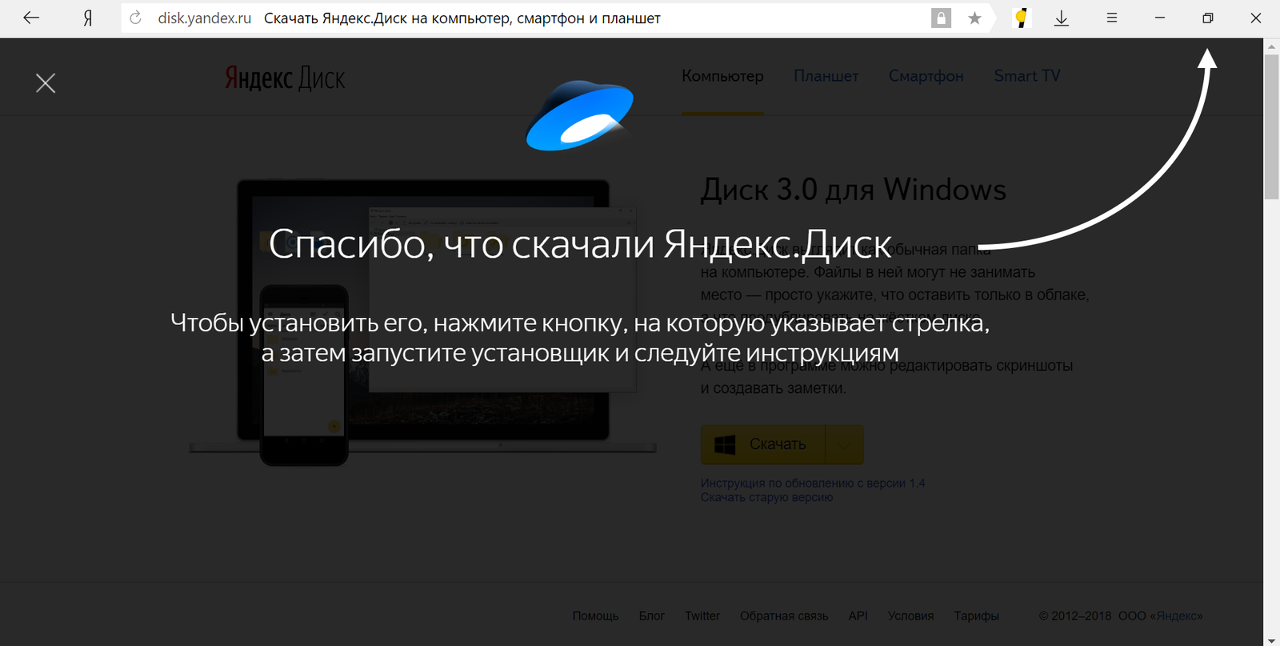Click the blue flying saucer Disk logo
Screen dimensions: 1280x646
(579, 115)
